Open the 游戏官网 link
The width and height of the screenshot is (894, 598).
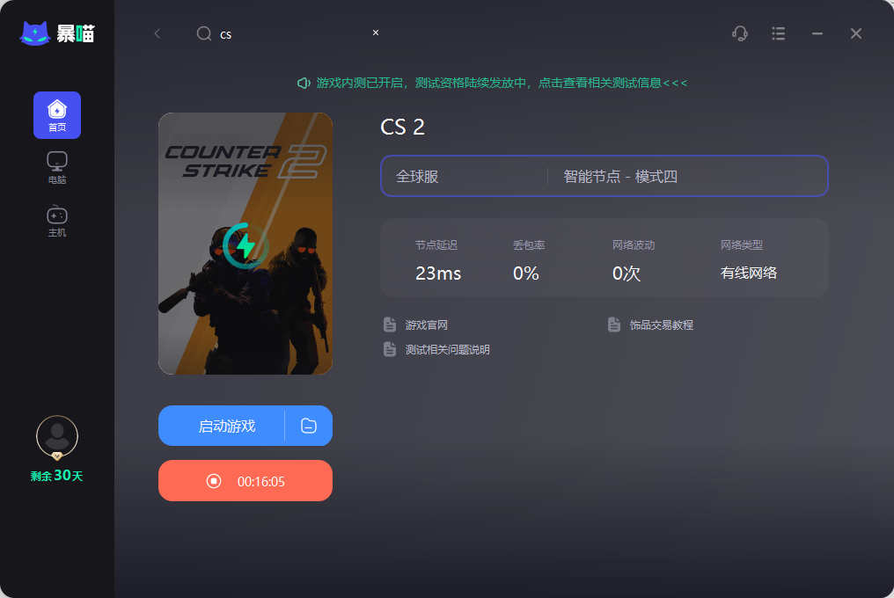click(x=427, y=325)
